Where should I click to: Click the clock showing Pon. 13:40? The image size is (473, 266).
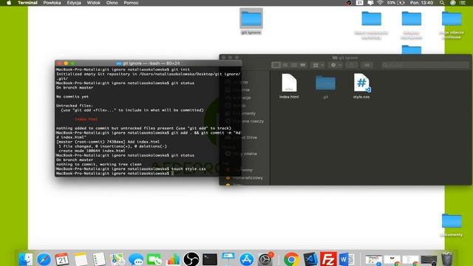421,3
